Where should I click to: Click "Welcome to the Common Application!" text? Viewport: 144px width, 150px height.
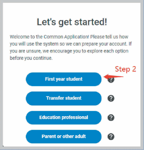[x=49, y=37]
